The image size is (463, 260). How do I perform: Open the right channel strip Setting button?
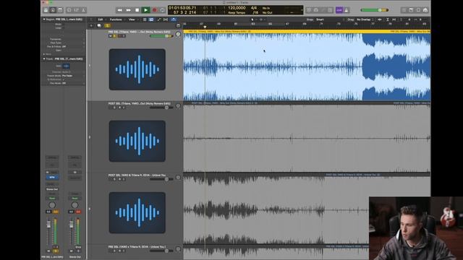75,157
